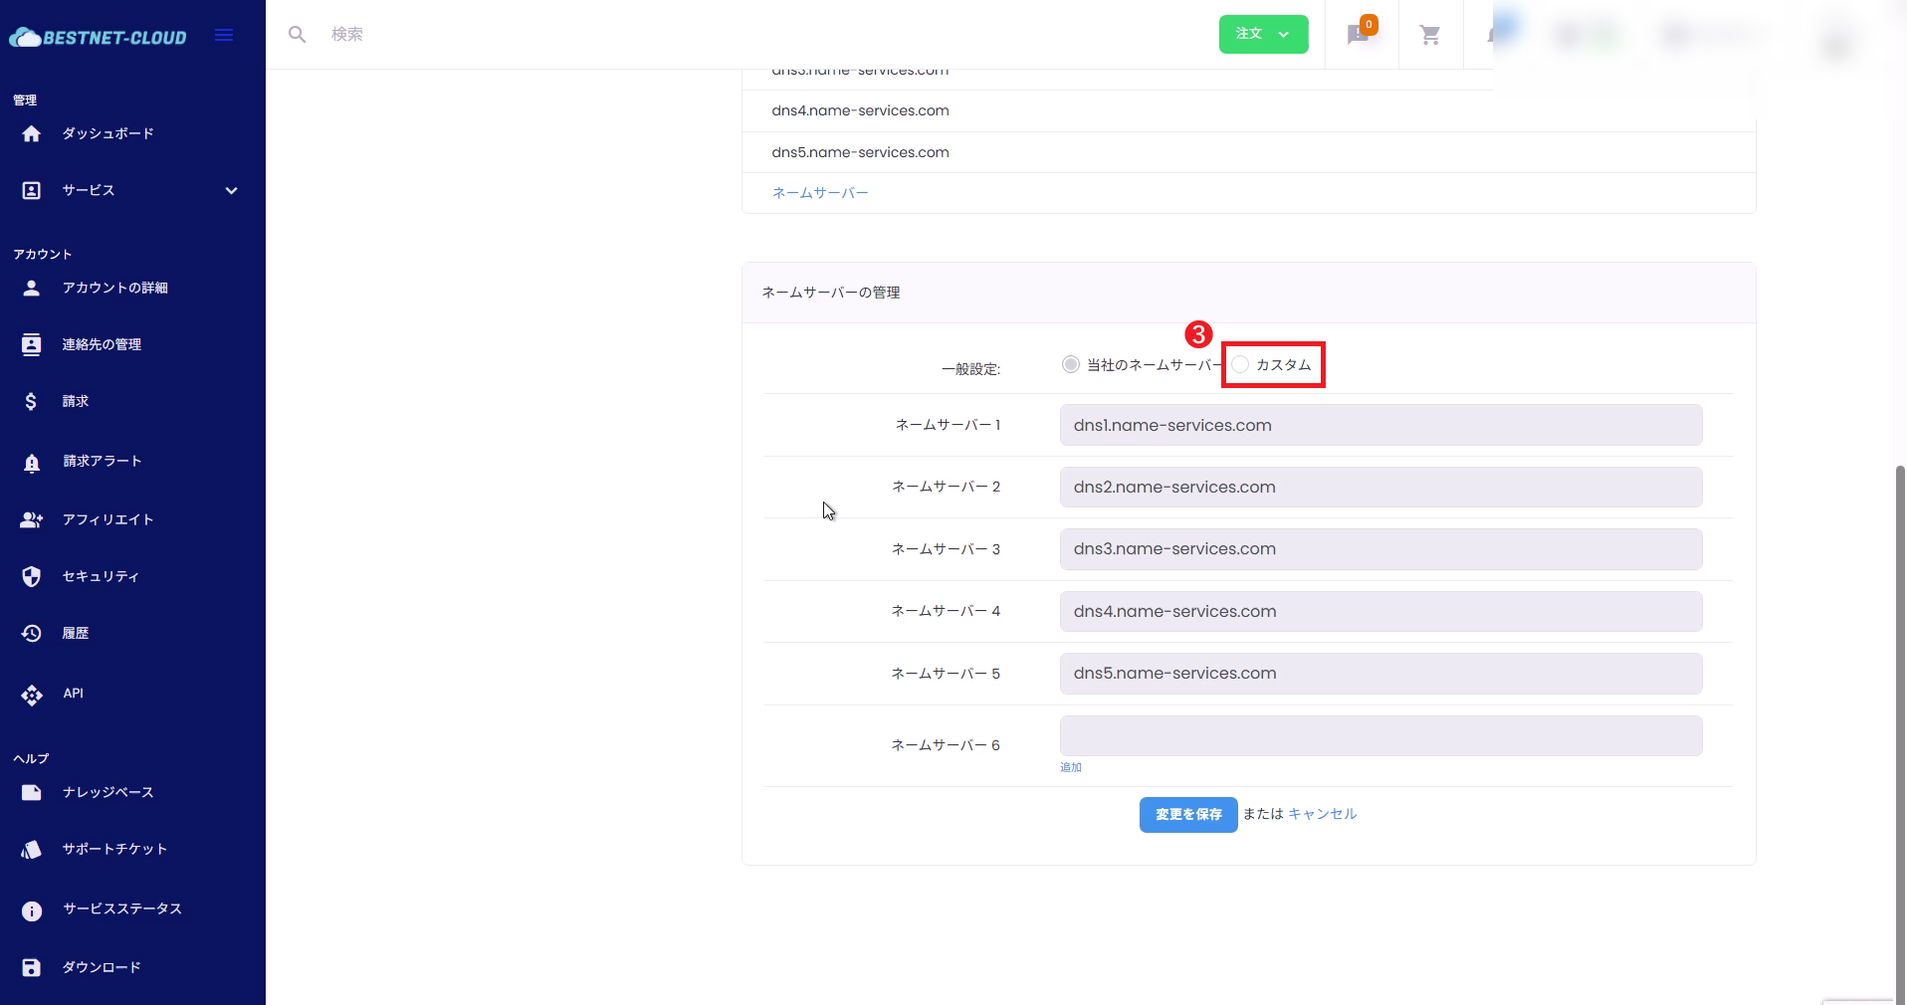
Task: Click the キャンセル link
Action: click(x=1322, y=814)
